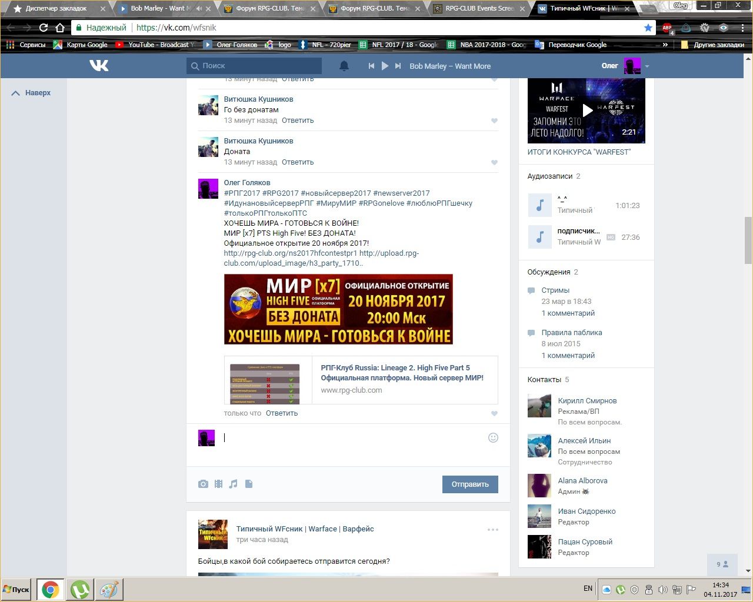Open Paint from the taskbar
The width and height of the screenshot is (753, 602).
point(109,590)
